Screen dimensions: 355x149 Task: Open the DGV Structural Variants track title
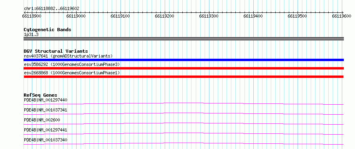pos(56,51)
